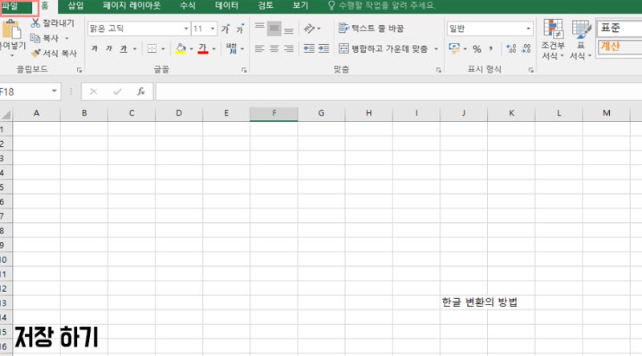Increase decimal places icon
Screen dimensions: 642x356
pos(511,49)
